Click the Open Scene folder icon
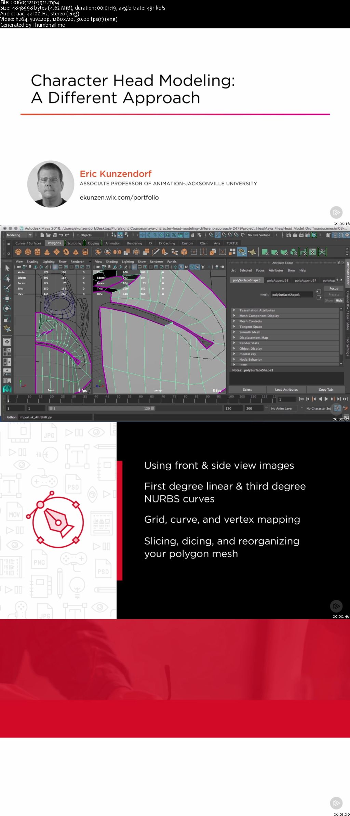 48,235
